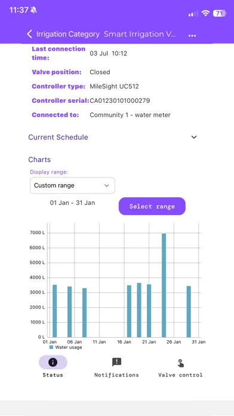234x416 pixels.
Task: Tap the last bar before 31 Jan
Action: click(x=189, y=311)
